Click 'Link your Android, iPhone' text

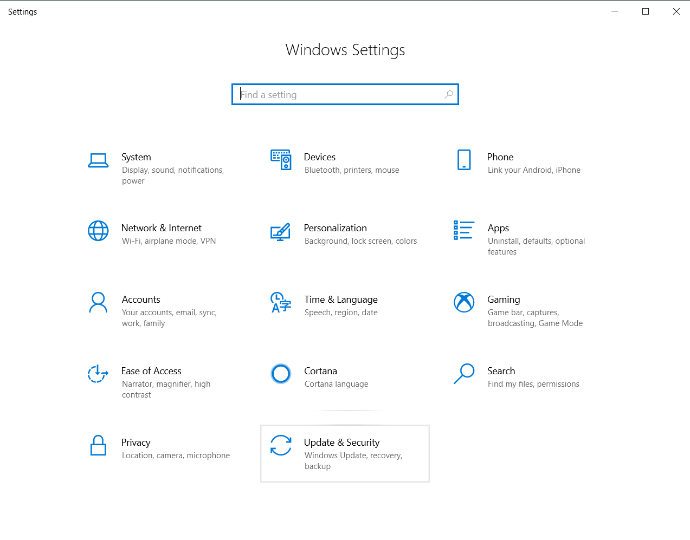[x=534, y=170]
